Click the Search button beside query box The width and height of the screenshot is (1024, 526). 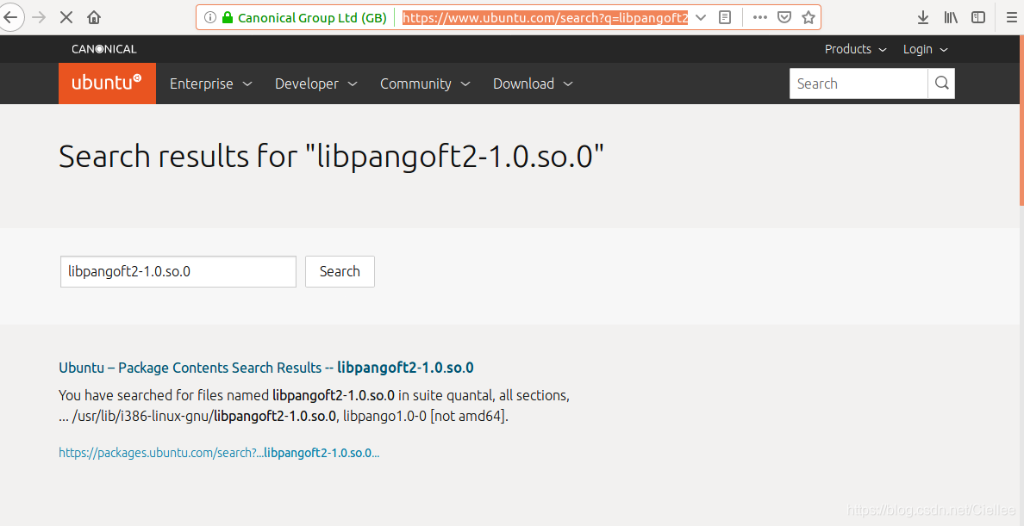[340, 271]
